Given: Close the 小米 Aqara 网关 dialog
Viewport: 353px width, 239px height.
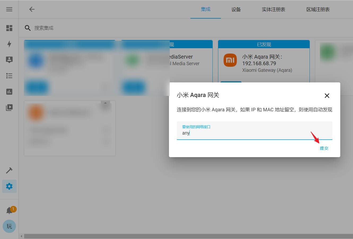Looking at the screenshot, I should pos(327,96).
